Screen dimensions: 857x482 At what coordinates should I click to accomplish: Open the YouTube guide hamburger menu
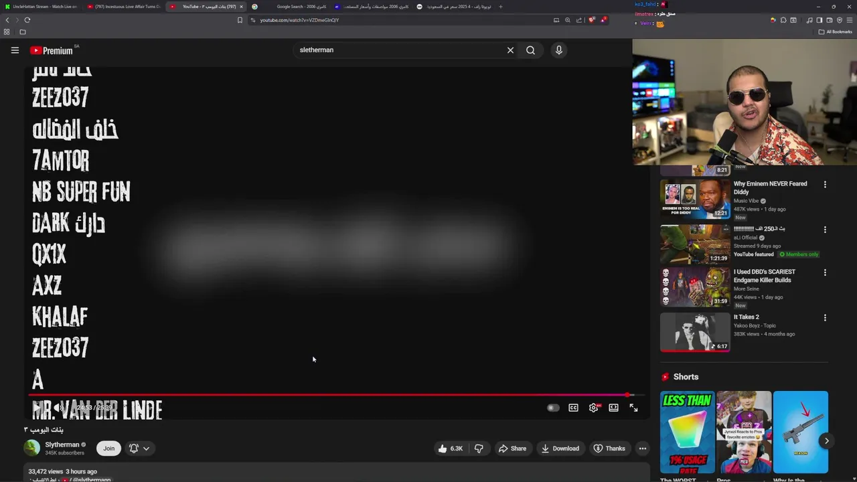(15, 50)
